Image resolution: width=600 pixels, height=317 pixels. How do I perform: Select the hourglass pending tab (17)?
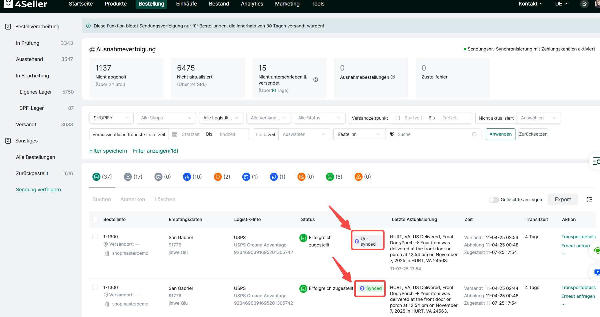point(133,177)
